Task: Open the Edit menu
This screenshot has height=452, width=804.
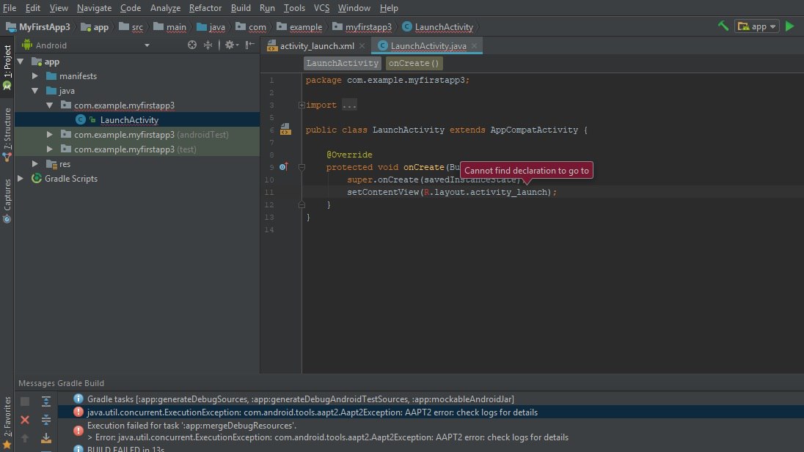Action: coord(33,7)
